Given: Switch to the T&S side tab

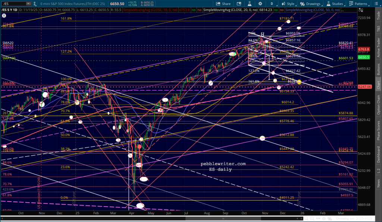Looking at the screenshot, I should (x=378, y=28).
